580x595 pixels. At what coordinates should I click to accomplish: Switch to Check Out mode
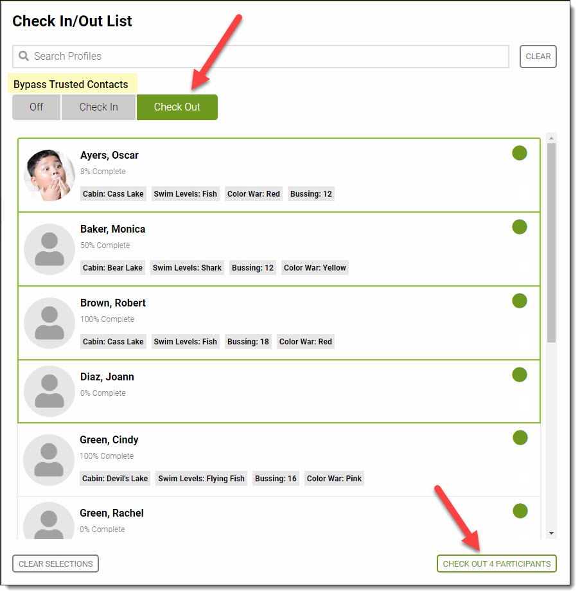coord(177,107)
